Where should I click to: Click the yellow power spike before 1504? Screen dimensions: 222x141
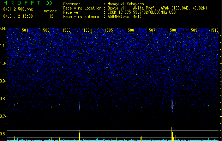click(79, 135)
